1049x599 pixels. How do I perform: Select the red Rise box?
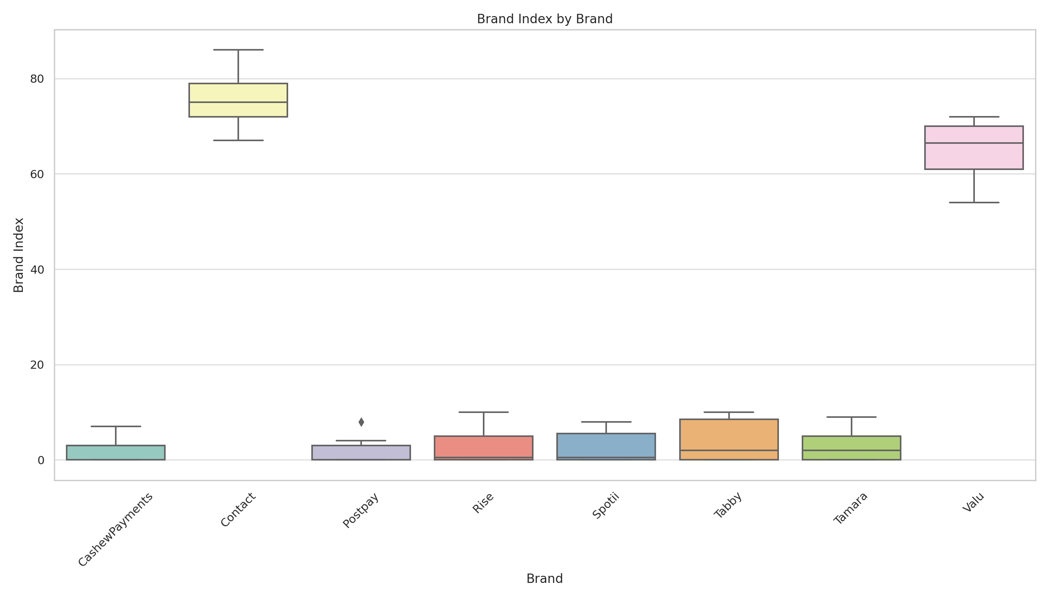(x=483, y=448)
